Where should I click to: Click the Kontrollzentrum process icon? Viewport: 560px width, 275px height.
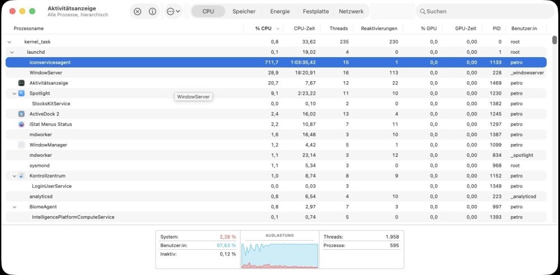click(x=21, y=176)
